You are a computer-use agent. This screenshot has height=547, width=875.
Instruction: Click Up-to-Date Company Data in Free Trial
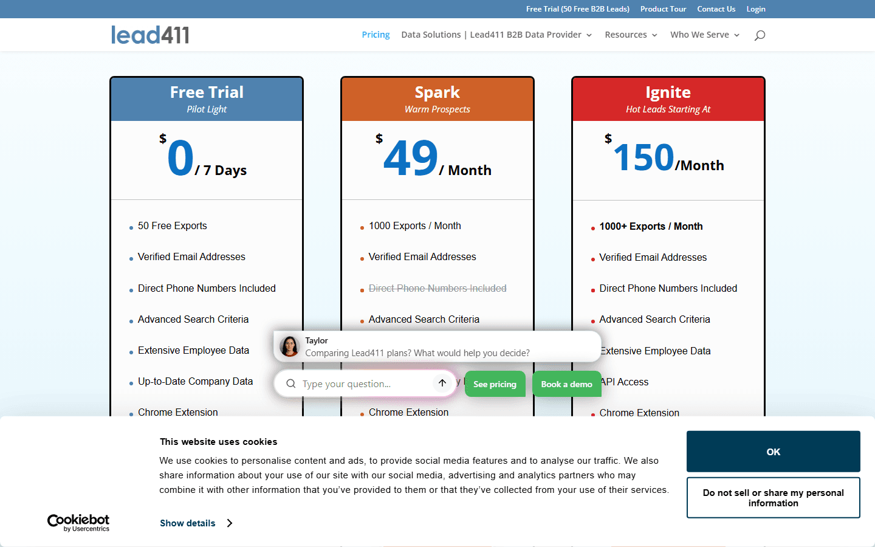tap(196, 382)
